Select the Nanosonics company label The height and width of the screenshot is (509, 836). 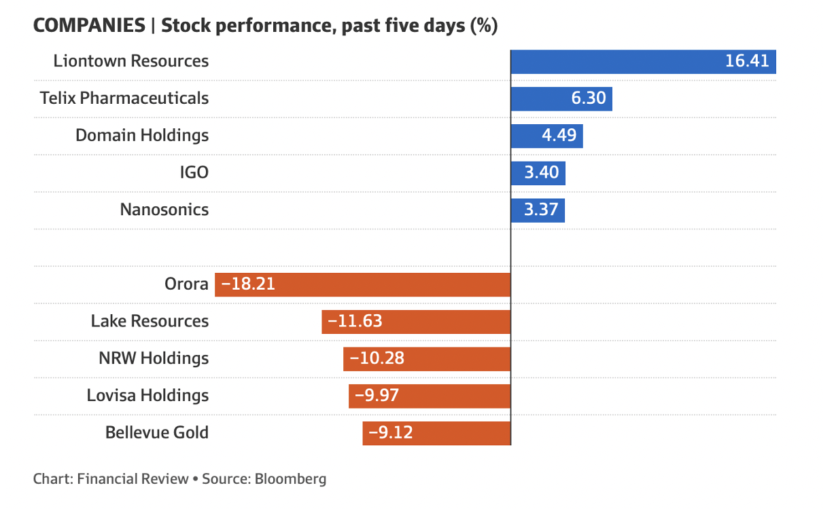[x=164, y=209]
